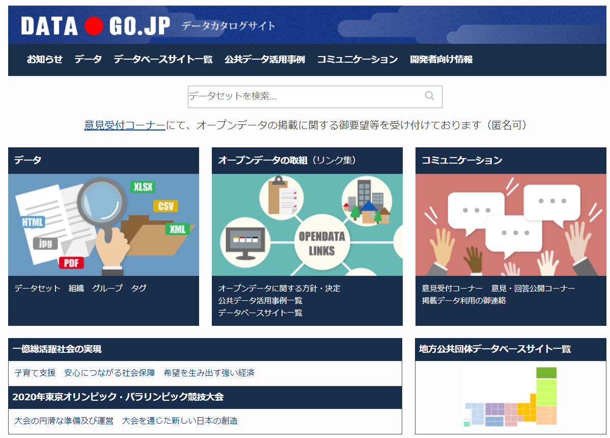Screen dimensions: 610x438
Task: Open 安心につながる社会保障 link
Action: click(109, 373)
